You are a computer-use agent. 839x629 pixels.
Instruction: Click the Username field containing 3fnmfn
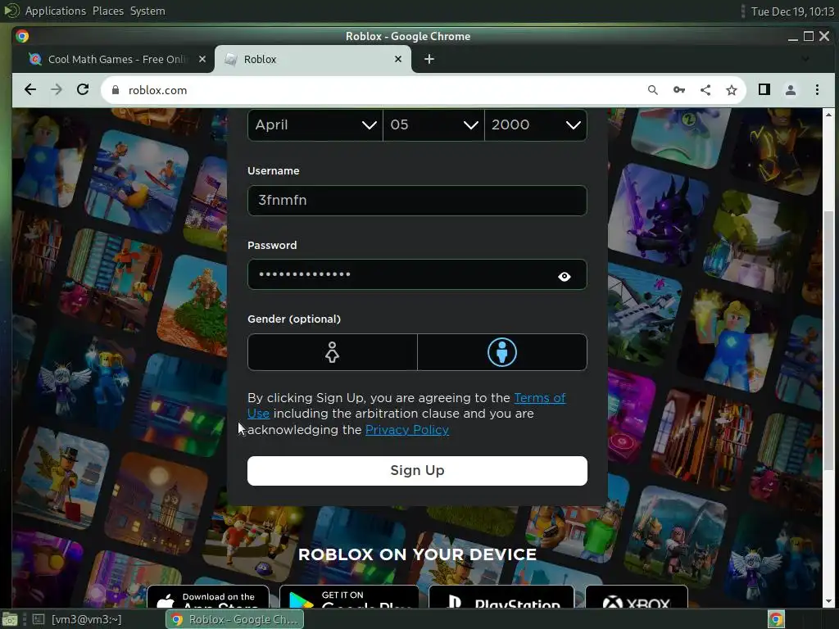click(x=417, y=201)
